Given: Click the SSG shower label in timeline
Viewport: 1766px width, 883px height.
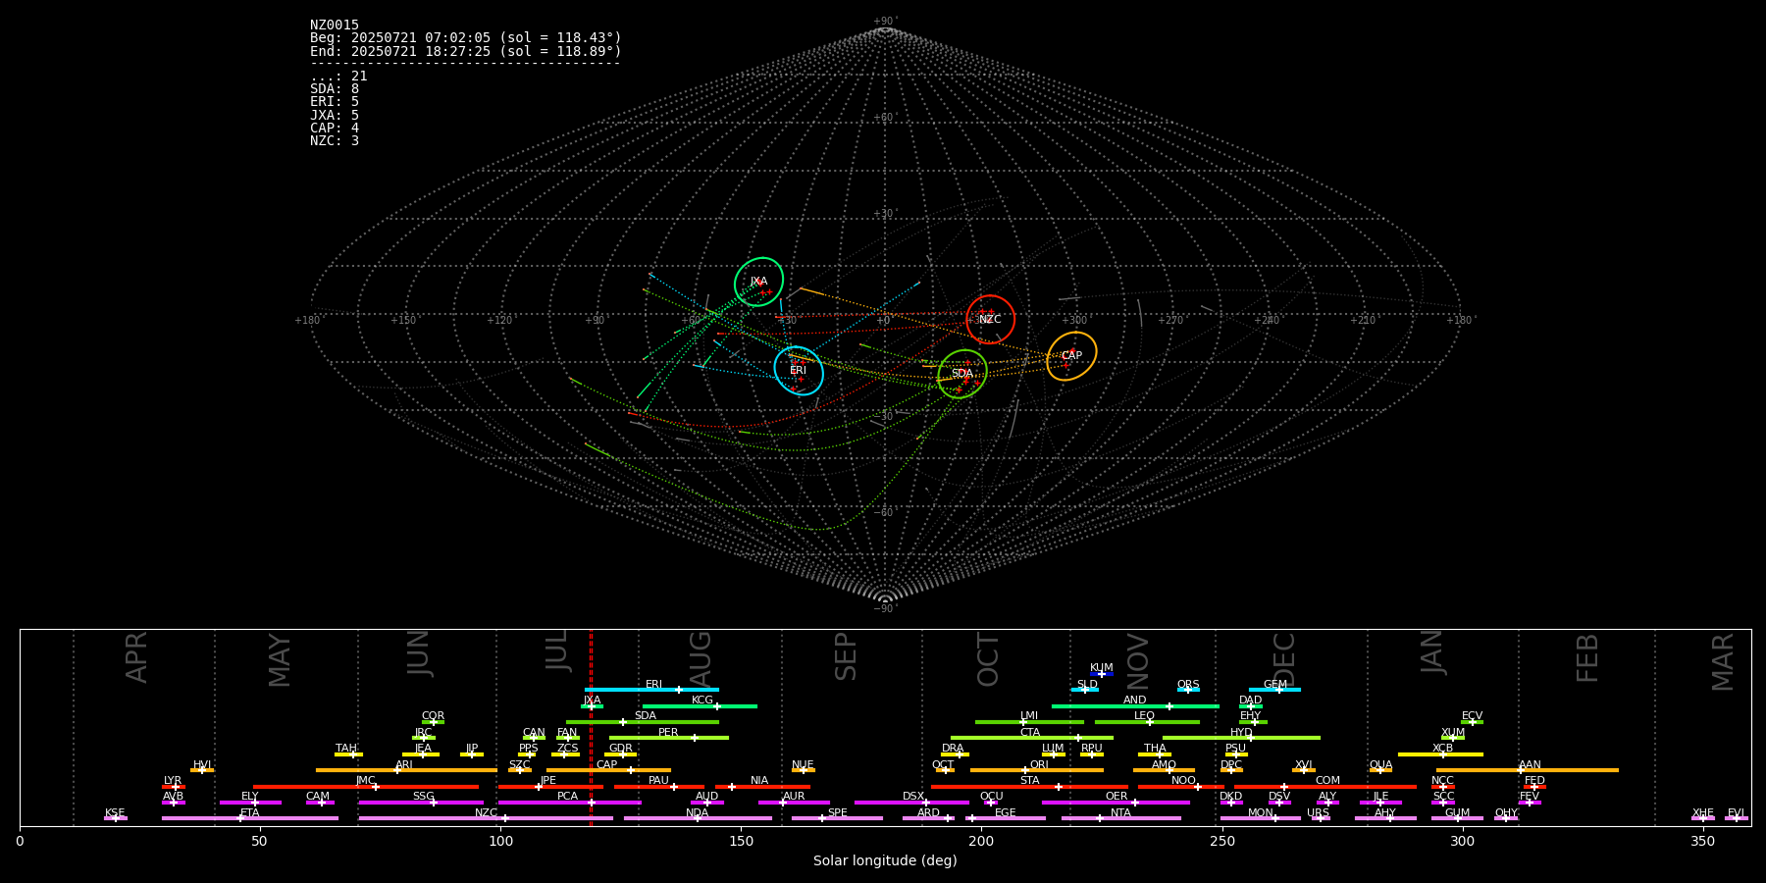Looking at the screenshot, I should (424, 797).
